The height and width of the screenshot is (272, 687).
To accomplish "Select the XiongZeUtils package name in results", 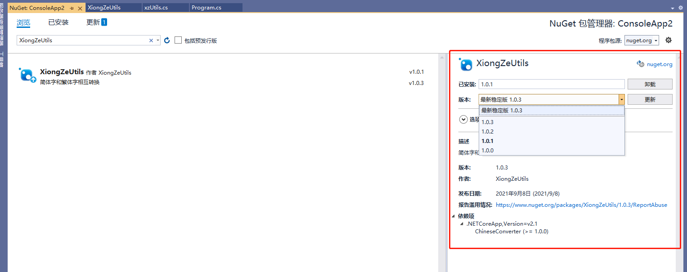I will (x=62, y=72).
